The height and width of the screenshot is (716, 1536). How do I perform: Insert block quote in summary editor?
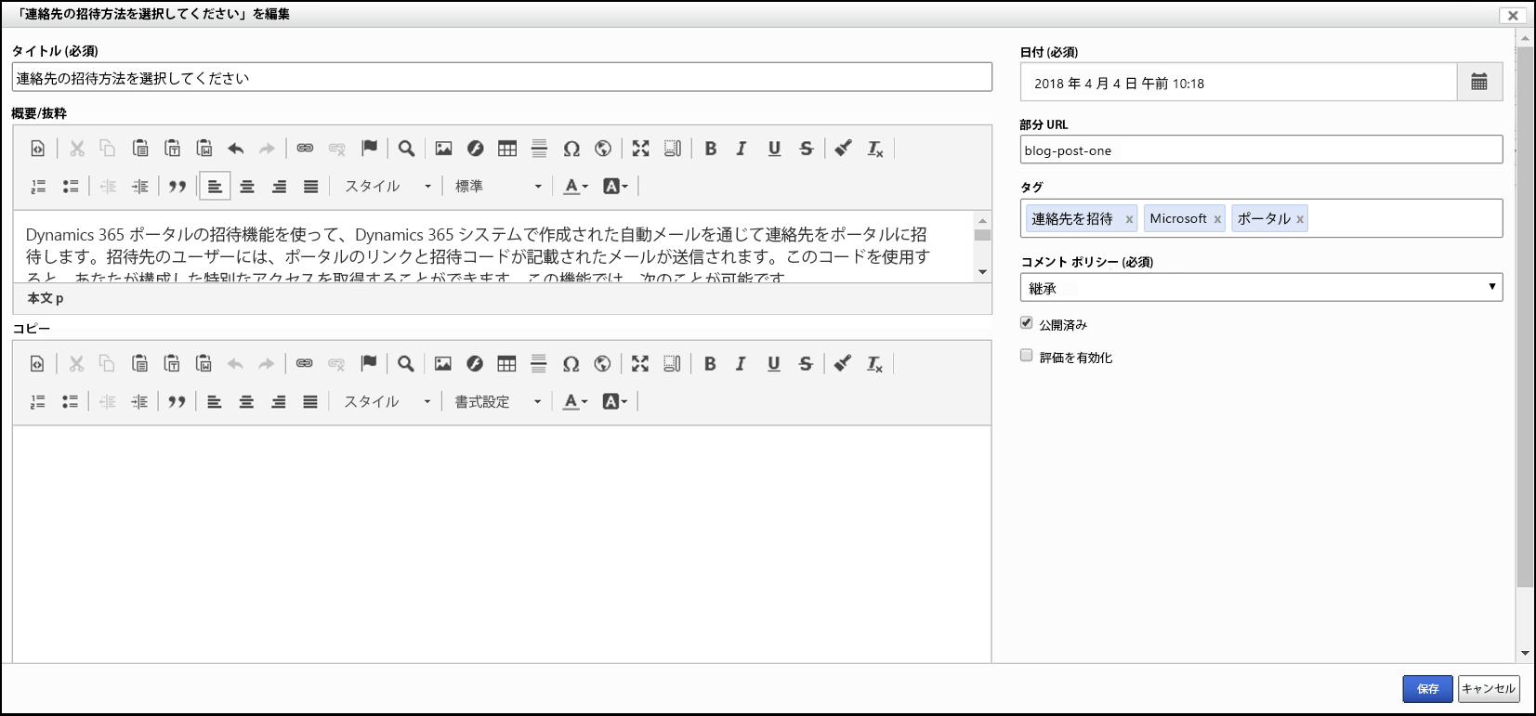click(177, 187)
